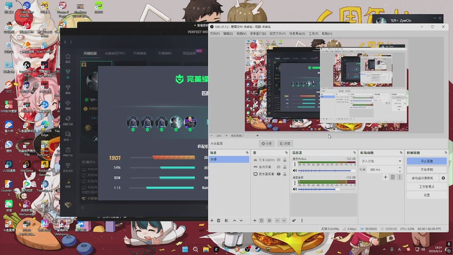This screenshot has height=255, width=453.
Task: Mute the 麦克风/Aux audio channel
Action: [294, 171]
